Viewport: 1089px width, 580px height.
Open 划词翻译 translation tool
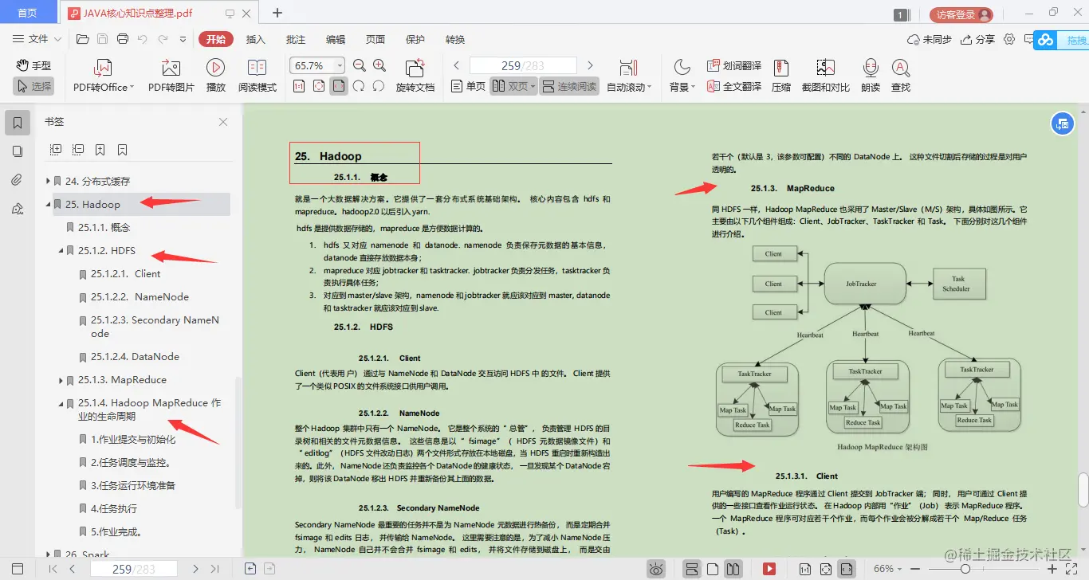click(734, 65)
